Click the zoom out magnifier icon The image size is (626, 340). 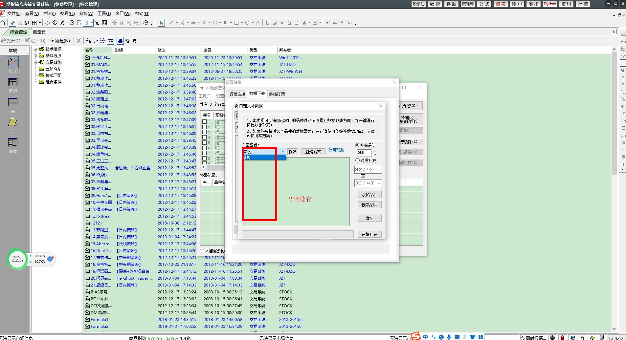[136, 23]
